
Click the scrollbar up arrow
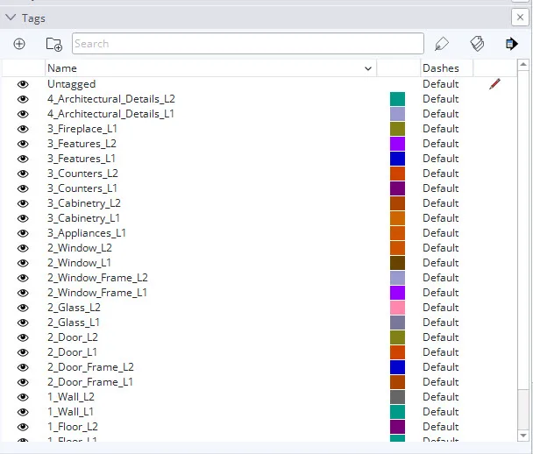click(x=523, y=65)
